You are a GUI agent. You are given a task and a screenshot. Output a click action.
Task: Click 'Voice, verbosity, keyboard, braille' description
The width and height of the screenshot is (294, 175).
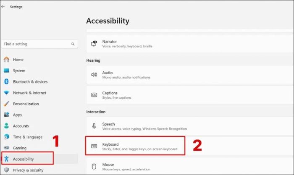click(x=127, y=46)
